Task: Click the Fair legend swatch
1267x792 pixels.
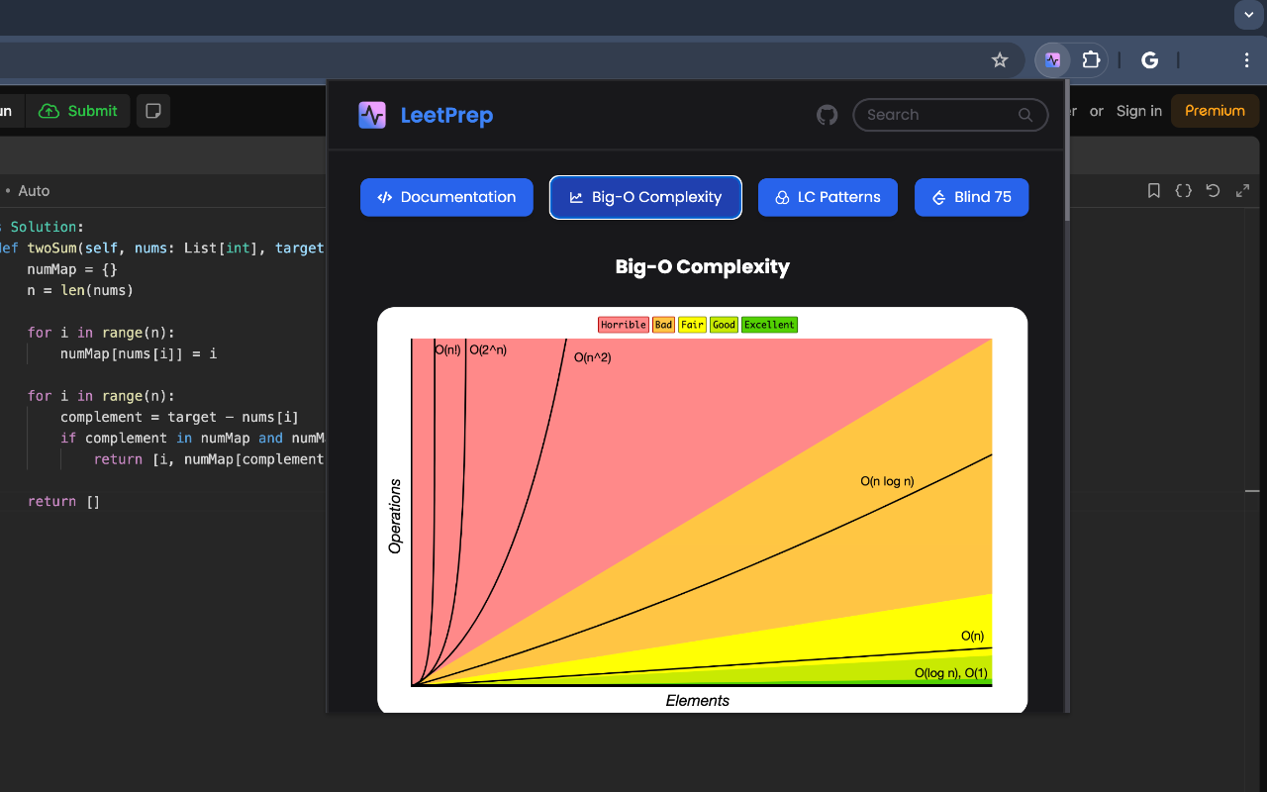Action: [x=693, y=325]
